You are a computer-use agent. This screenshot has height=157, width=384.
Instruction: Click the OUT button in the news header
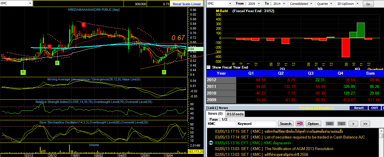point(374,108)
